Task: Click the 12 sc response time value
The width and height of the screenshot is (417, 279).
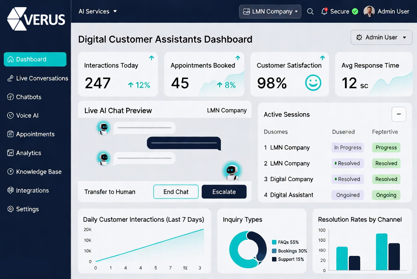Action: [x=355, y=83]
